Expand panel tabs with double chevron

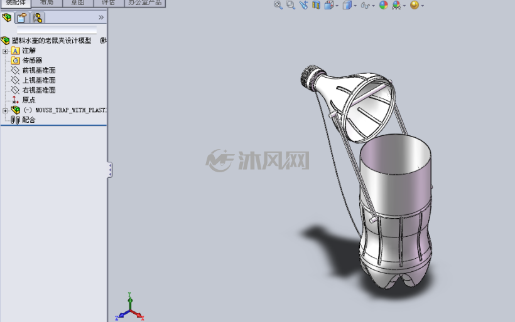tap(101, 18)
